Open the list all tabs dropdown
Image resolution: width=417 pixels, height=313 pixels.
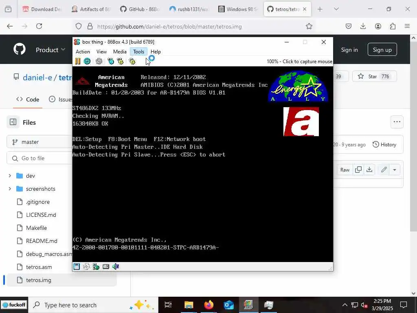(336, 9)
